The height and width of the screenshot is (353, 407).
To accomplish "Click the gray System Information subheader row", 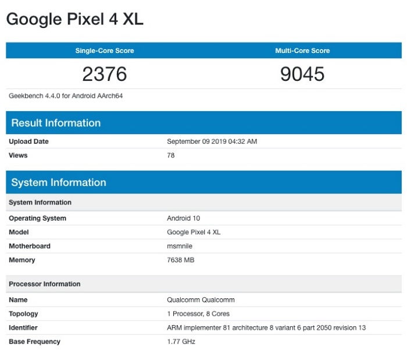I will (x=203, y=202).
